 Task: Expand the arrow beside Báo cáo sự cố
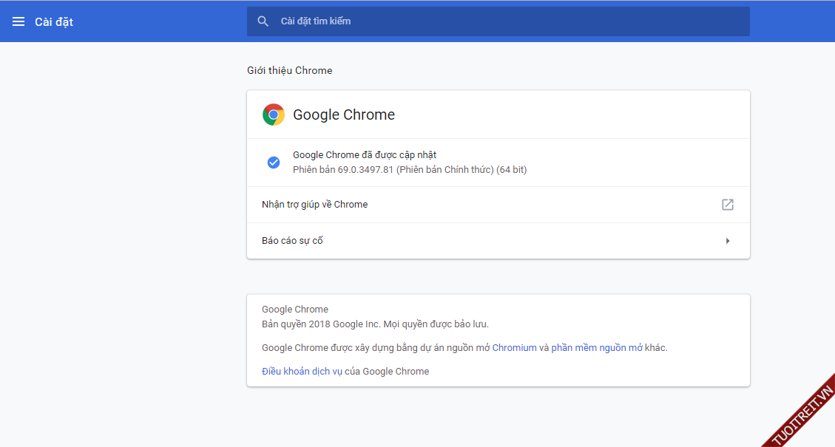(x=728, y=241)
